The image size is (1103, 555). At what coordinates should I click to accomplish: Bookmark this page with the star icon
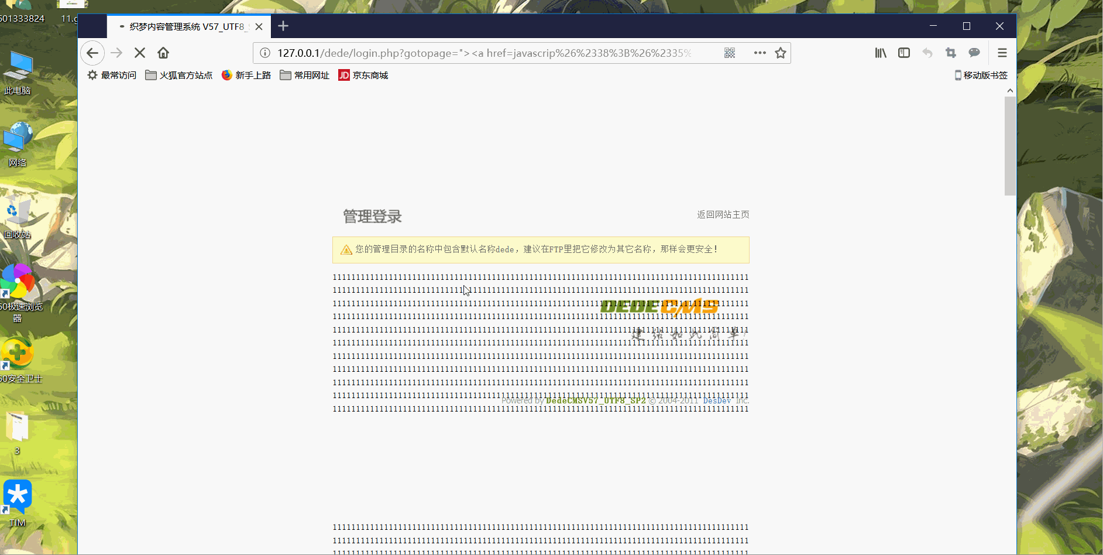tap(781, 53)
